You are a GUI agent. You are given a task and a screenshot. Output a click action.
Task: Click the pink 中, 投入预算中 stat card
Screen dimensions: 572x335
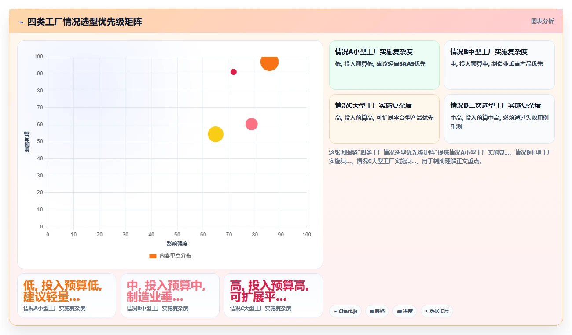tap(170, 295)
